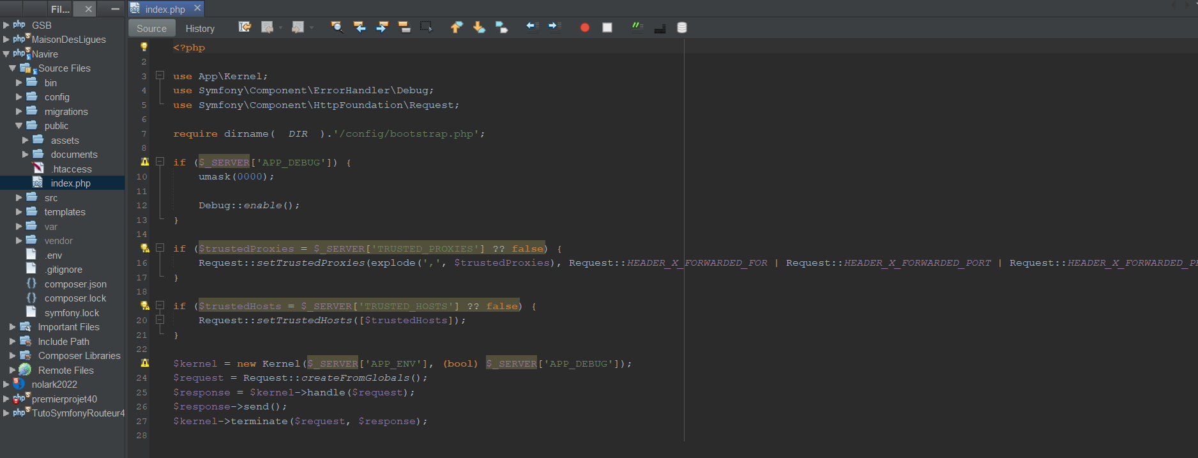Click the green Comment lines icon
The height and width of the screenshot is (458, 1198).
(x=637, y=26)
